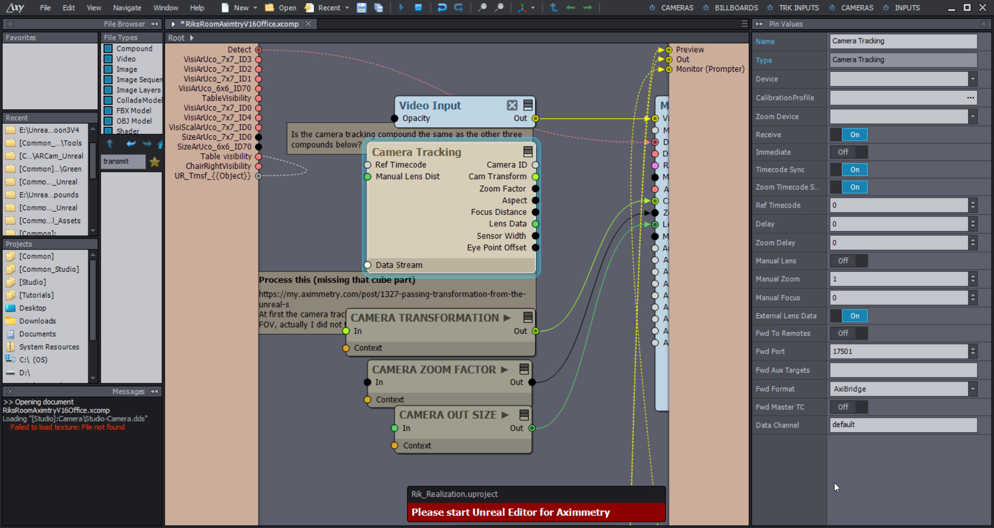
Task: Open the View menu
Action: tap(94, 8)
